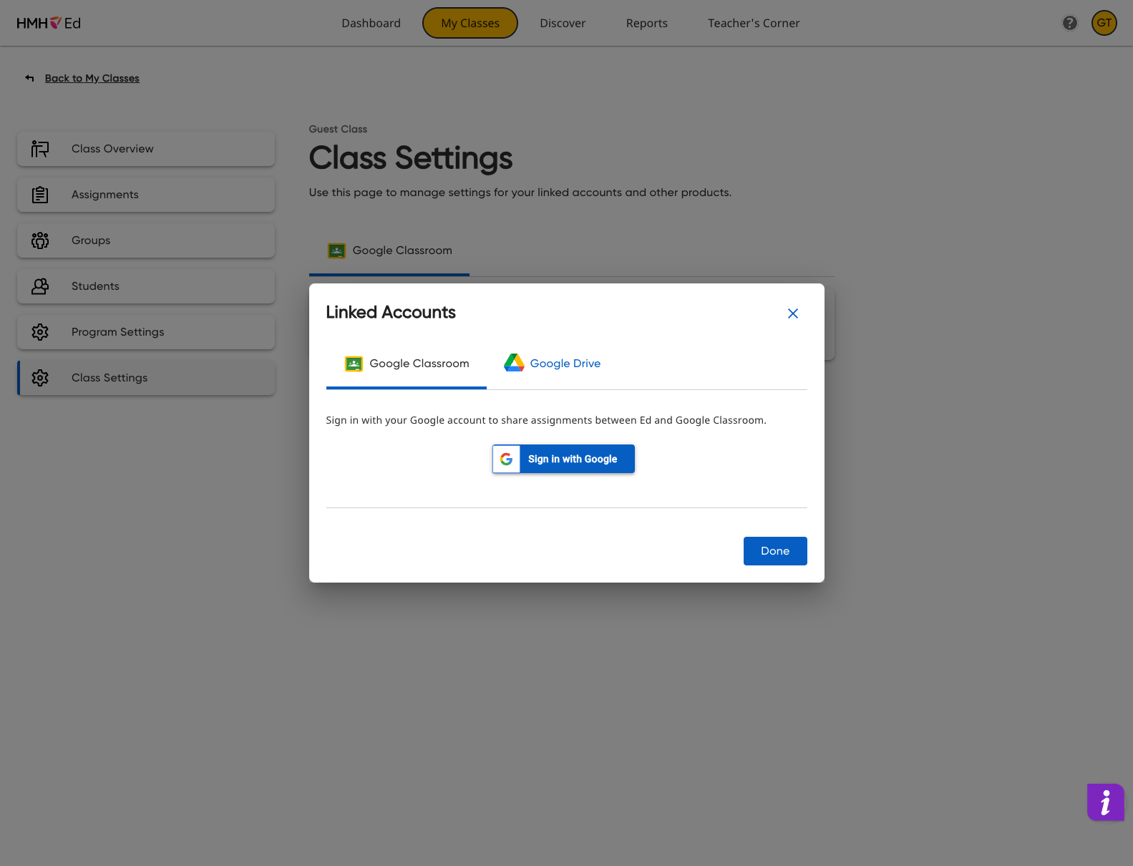
Task: Click the Google Classroom icon in dialog tab
Action: [354, 364]
